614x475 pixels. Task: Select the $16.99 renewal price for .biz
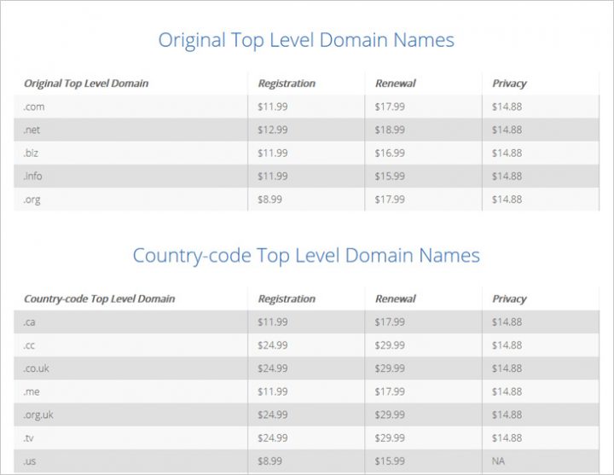click(390, 153)
